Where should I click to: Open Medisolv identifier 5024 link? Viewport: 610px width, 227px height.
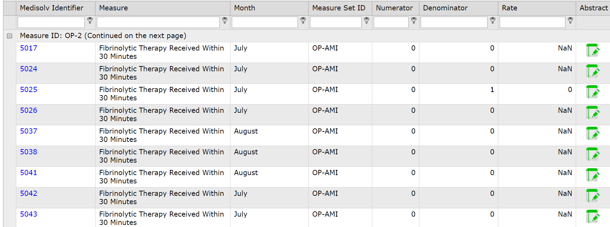tap(28, 69)
